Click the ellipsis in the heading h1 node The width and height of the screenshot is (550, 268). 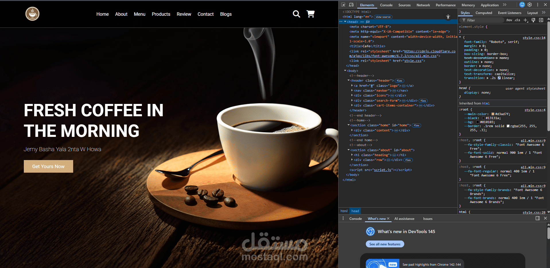394,155
